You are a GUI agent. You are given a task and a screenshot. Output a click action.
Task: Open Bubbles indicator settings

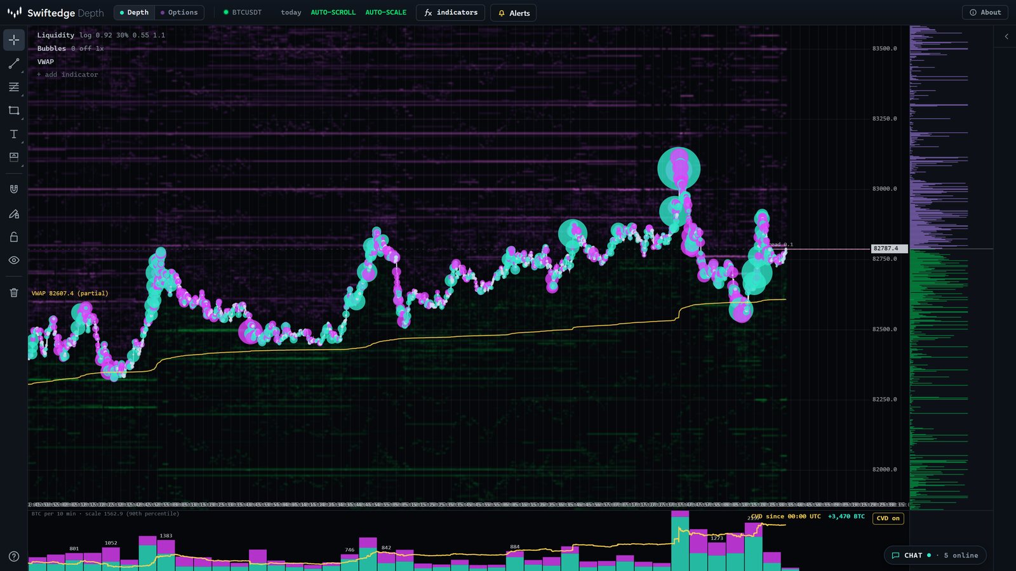pyautogui.click(x=70, y=49)
